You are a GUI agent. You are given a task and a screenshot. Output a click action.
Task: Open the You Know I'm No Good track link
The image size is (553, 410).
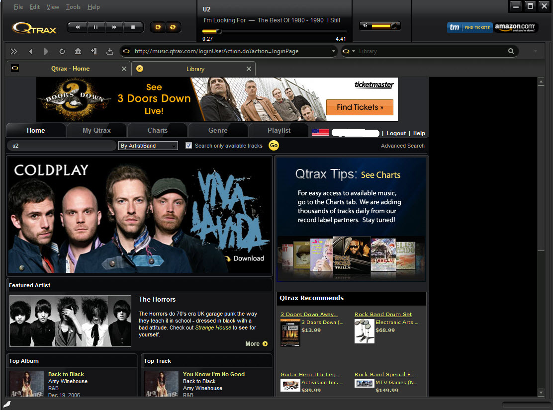pyautogui.click(x=214, y=374)
